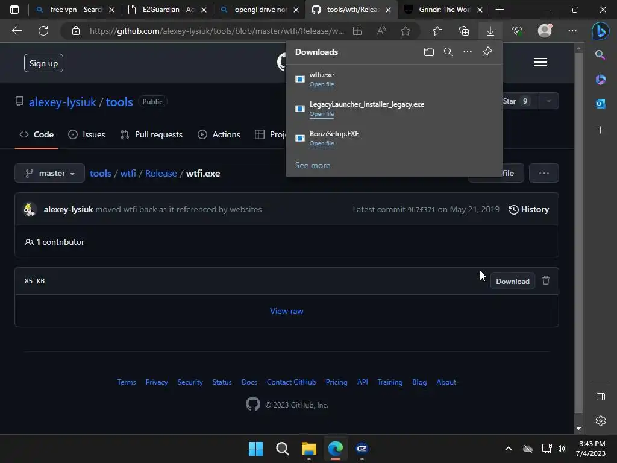This screenshot has width=617, height=463.
Task: Expand the Star dropdown arrow
Action: 548,101
